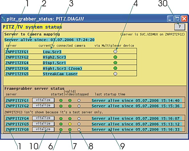Vitalize the ZNPPITZFG6 framegrabber server
This screenshot has height=151, width=189.
43,129
